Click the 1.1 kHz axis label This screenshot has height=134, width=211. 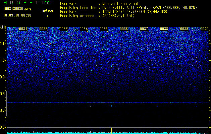tap(3, 44)
